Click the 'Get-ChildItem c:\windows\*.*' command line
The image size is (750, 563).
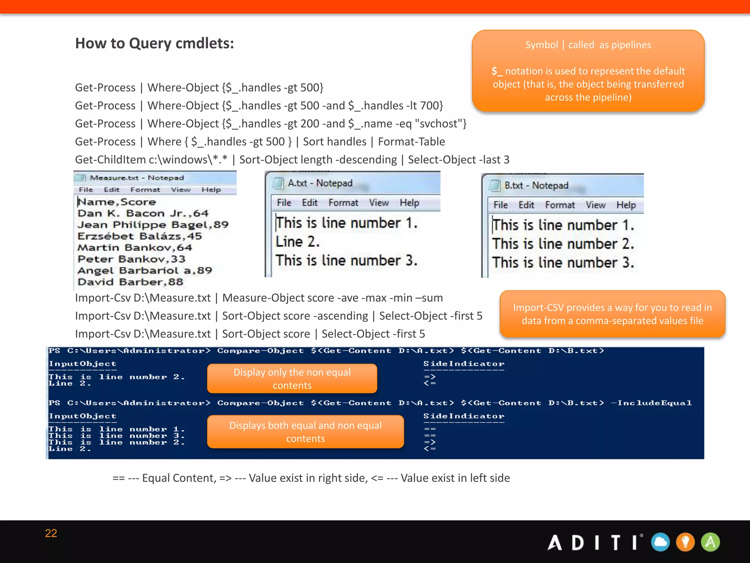pos(292,159)
